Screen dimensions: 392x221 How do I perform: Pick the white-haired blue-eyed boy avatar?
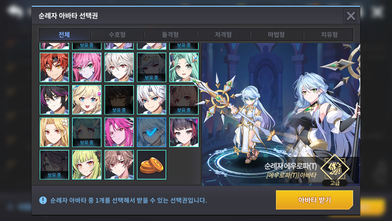151,100
